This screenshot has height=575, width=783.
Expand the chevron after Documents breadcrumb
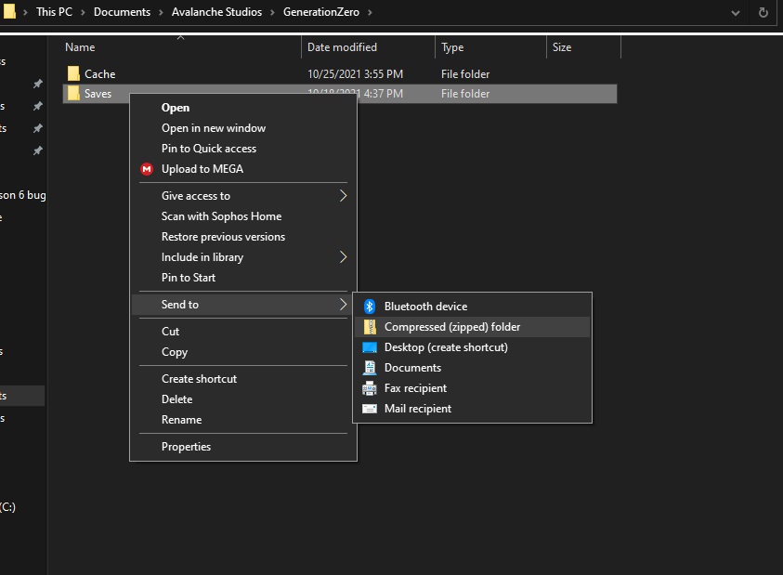tap(161, 12)
